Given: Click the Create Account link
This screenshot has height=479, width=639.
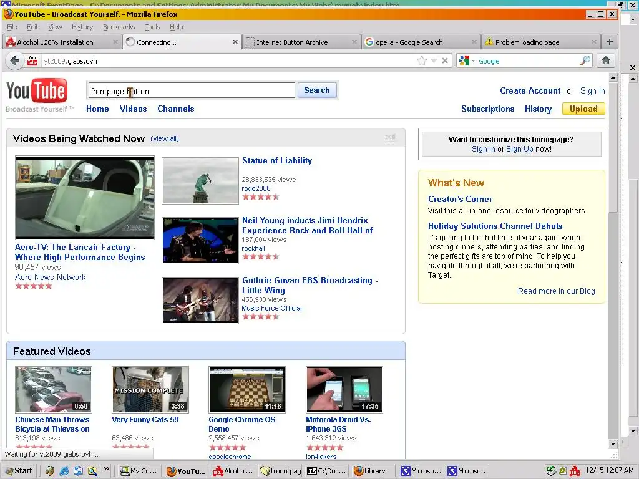Looking at the screenshot, I should click(530, 91).
